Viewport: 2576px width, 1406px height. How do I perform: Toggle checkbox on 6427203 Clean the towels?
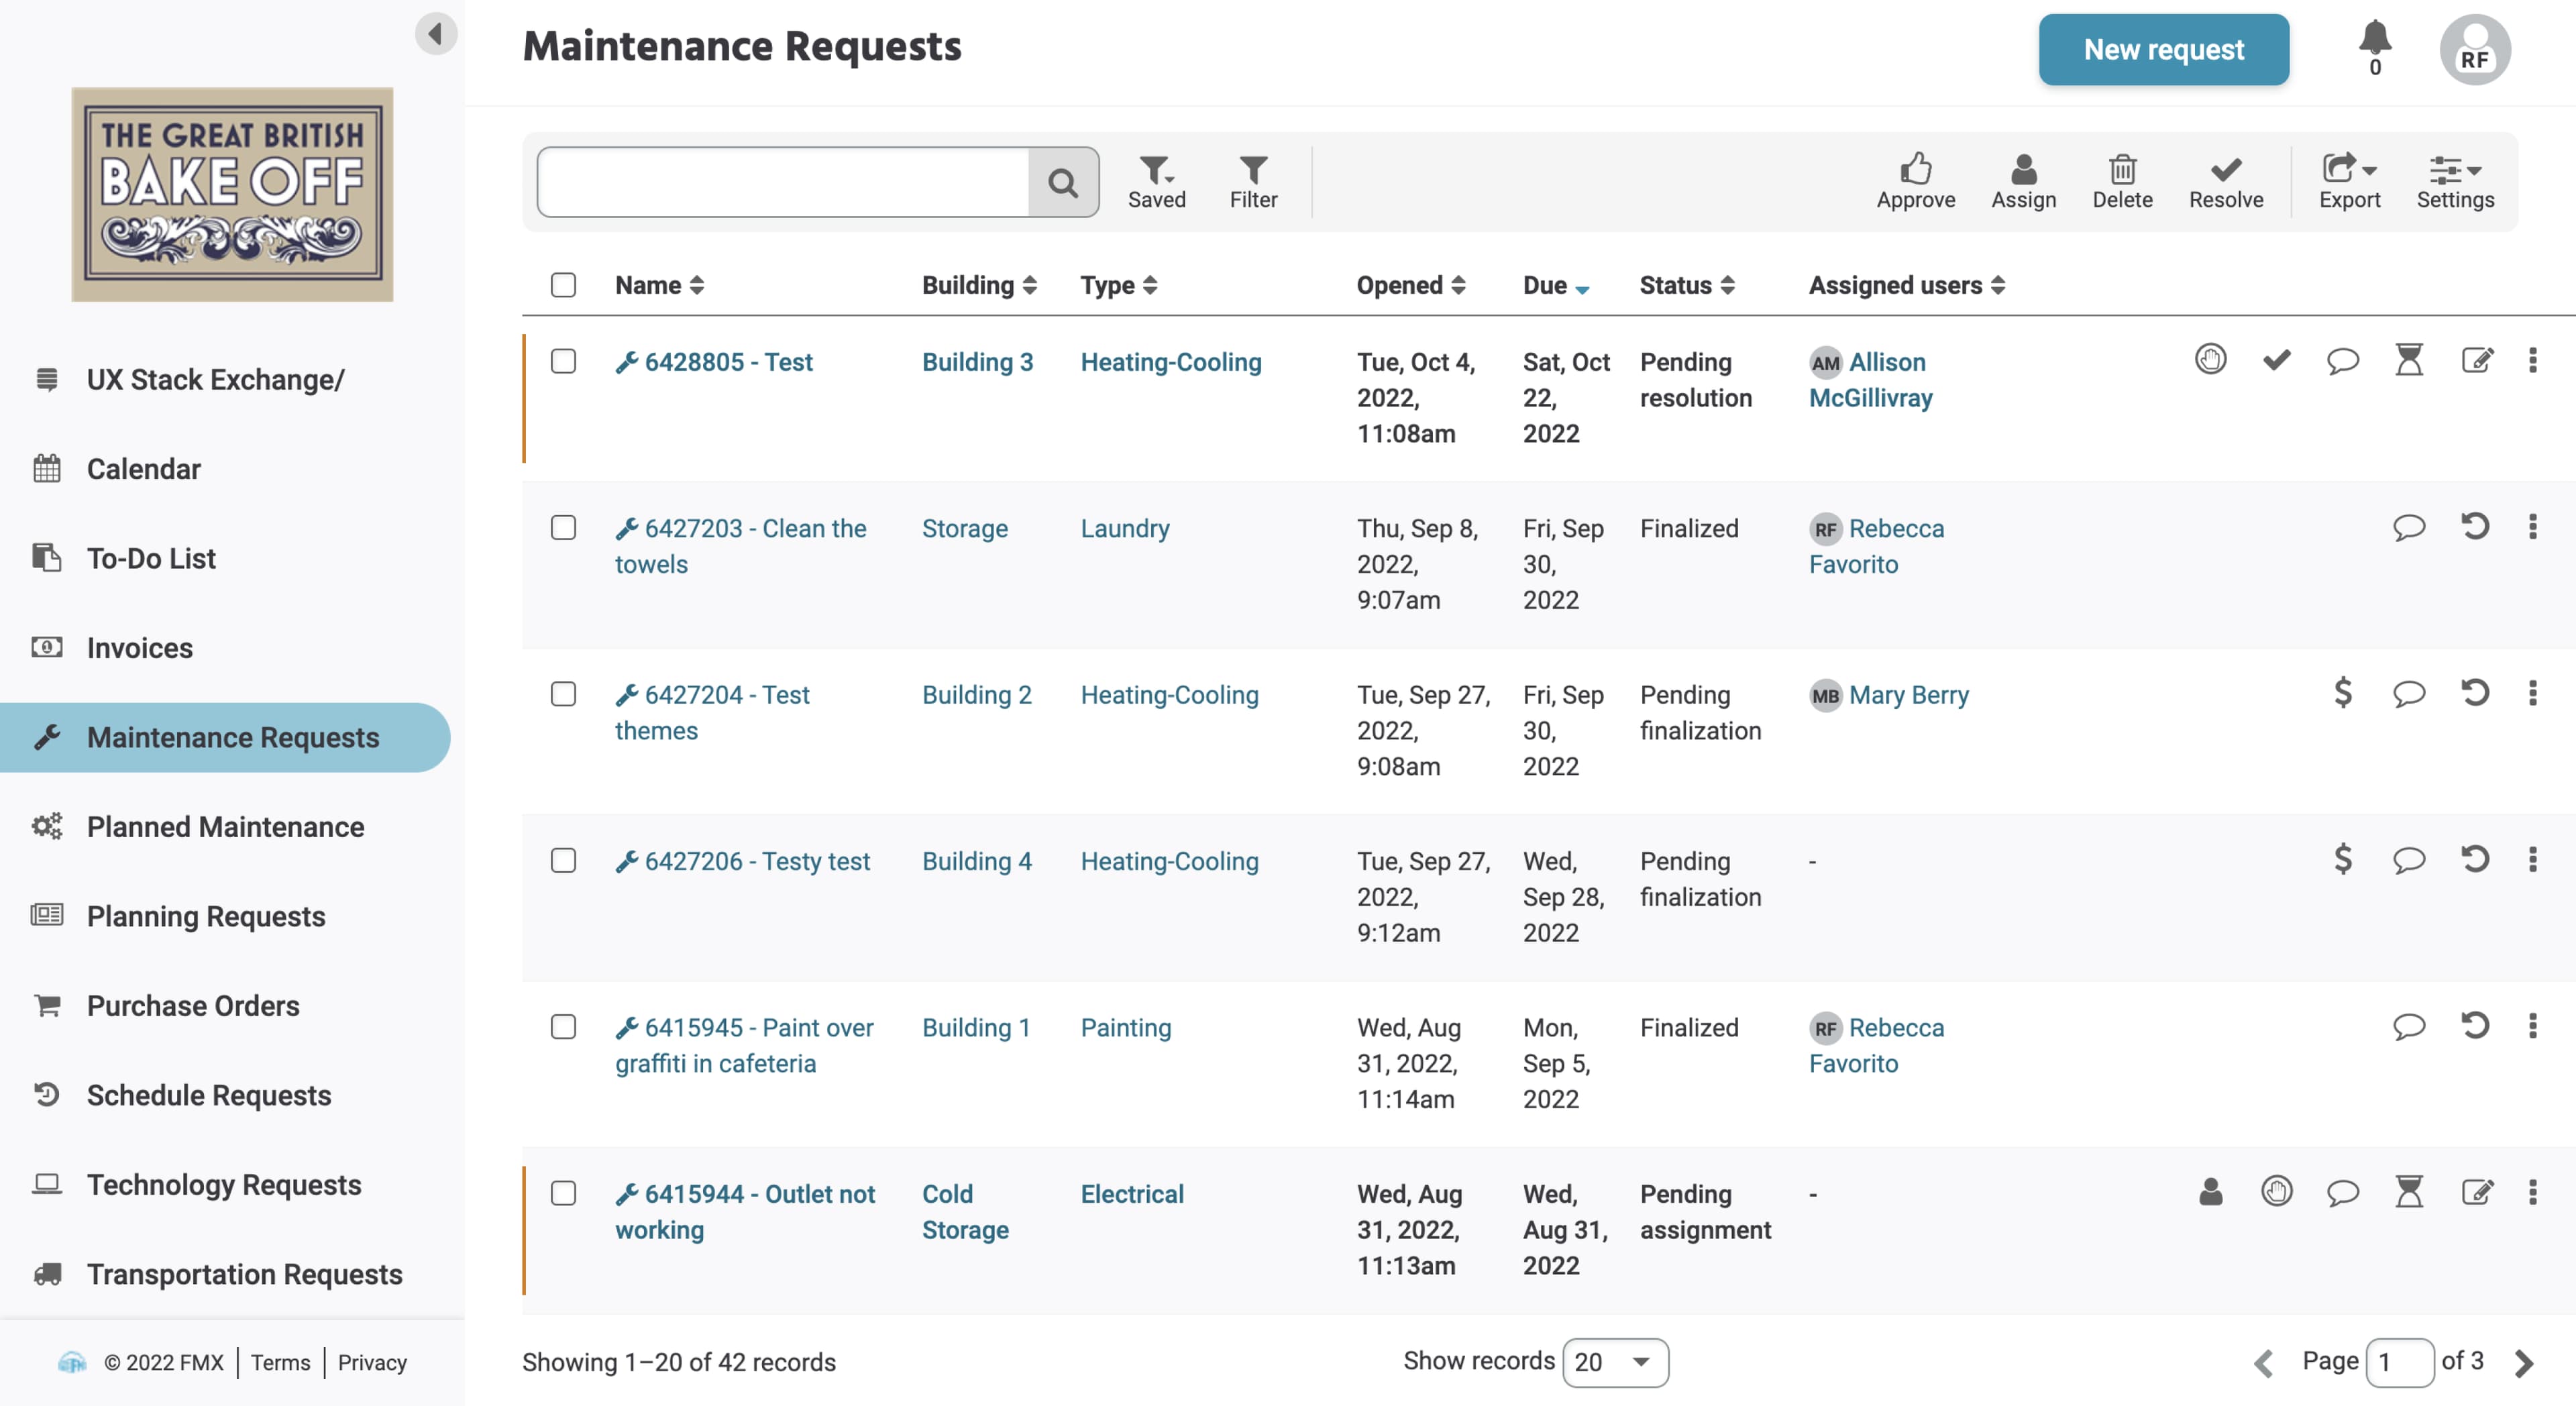[x=564, y=527]
